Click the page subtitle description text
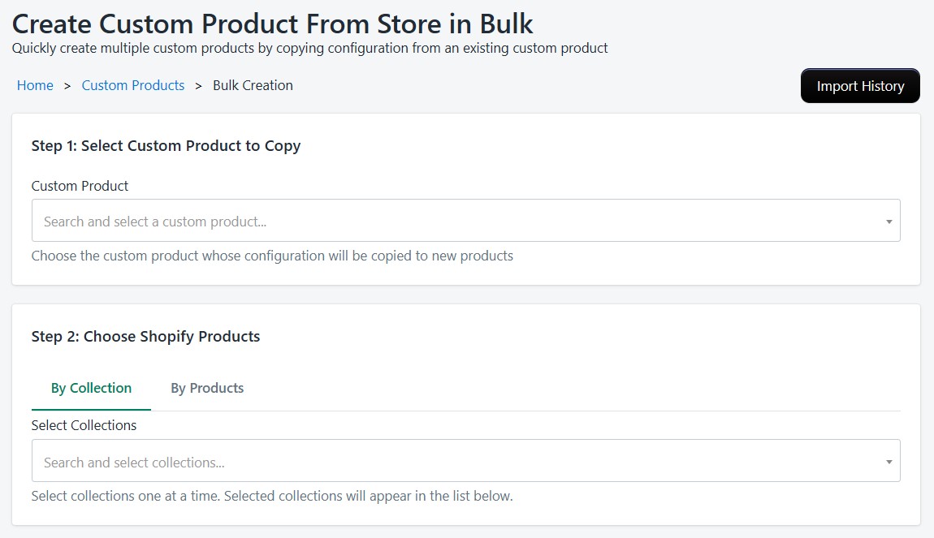This screenshot has height=538, width=934. pos(309,48)
